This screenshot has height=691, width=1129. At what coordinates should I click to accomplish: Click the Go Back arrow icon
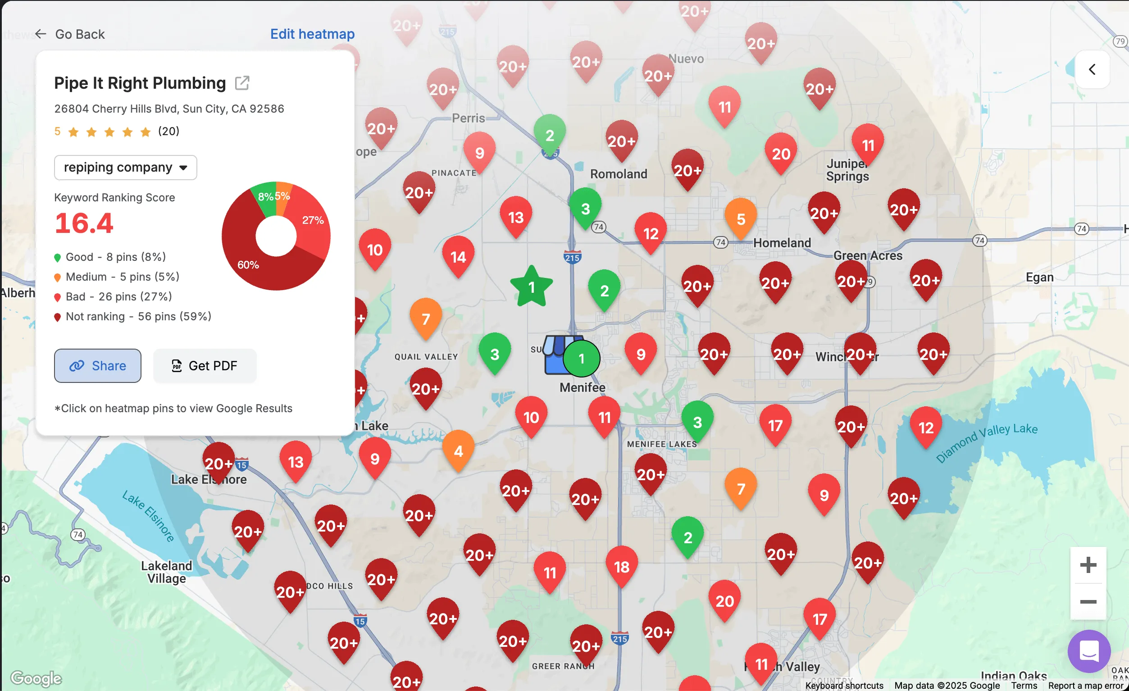coord(41,33)
